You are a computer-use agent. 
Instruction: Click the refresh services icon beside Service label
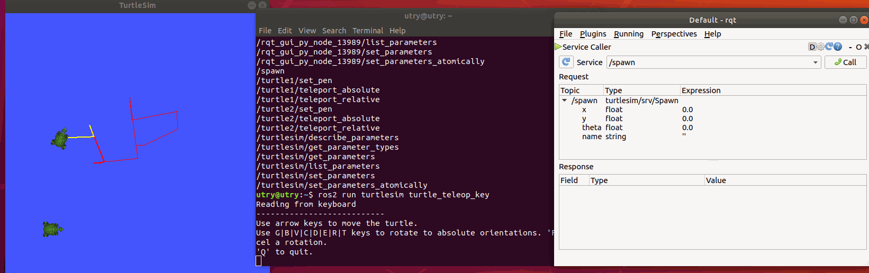click(566, 62)
